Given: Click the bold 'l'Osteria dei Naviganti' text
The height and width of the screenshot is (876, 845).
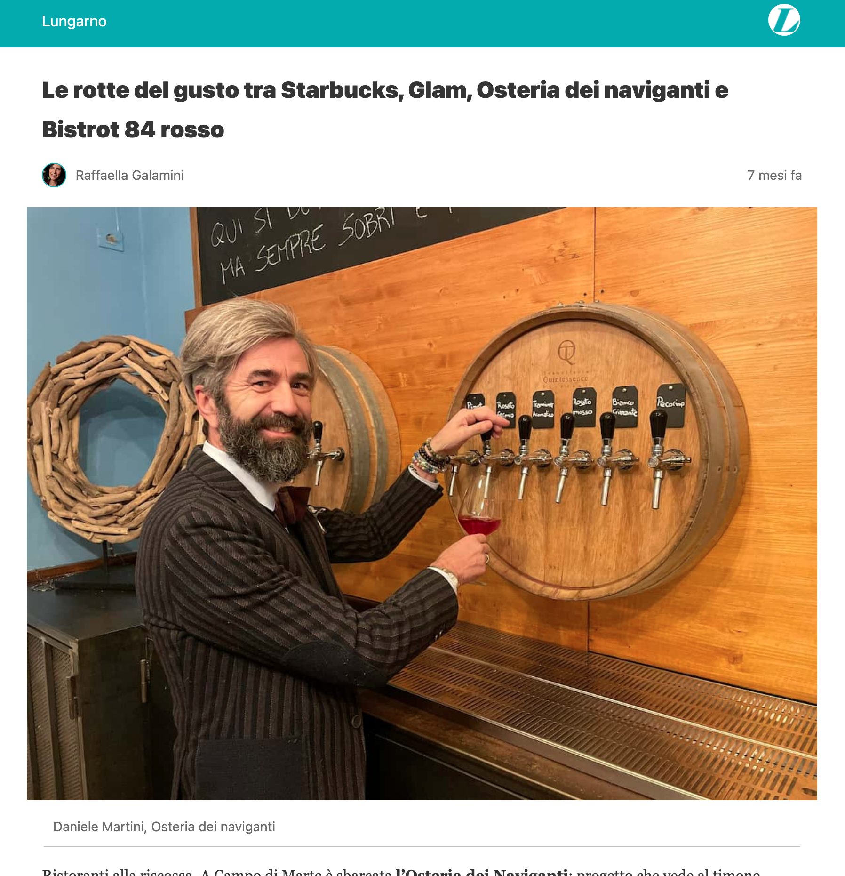Looking at the screenshot, I should tap(482, 872).
